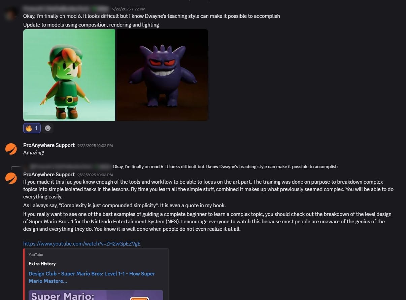Select ProAnywhere Support username above "Amazing!"
The width and height of the screenshot is (406, 300).
click(49, 145)
